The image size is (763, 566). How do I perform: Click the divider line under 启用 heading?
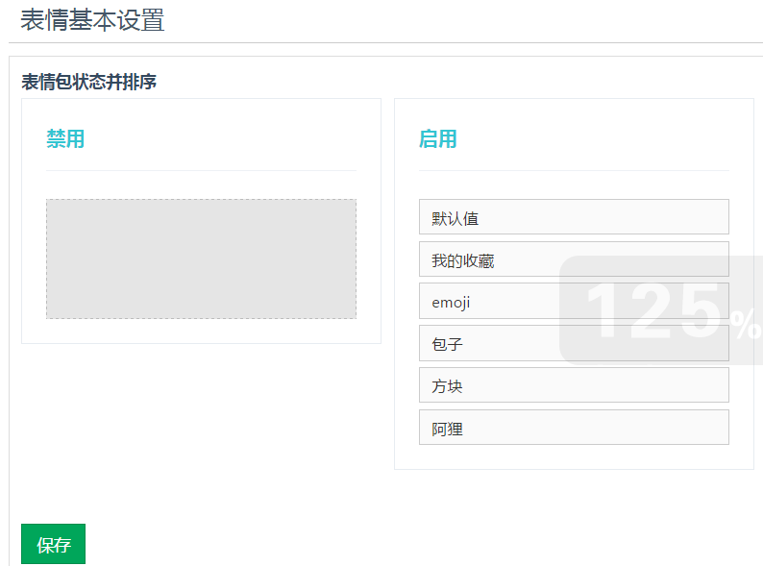574,170
